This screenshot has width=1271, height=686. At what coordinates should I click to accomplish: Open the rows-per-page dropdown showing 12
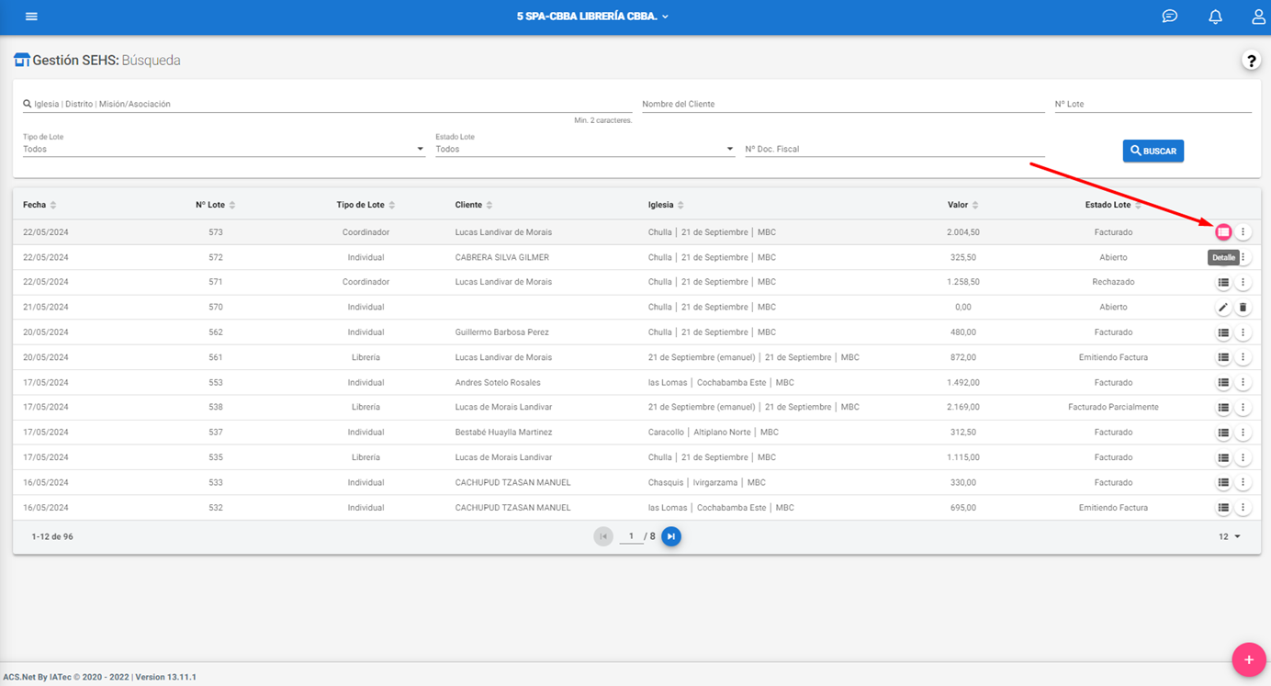tap(1230, 536)
